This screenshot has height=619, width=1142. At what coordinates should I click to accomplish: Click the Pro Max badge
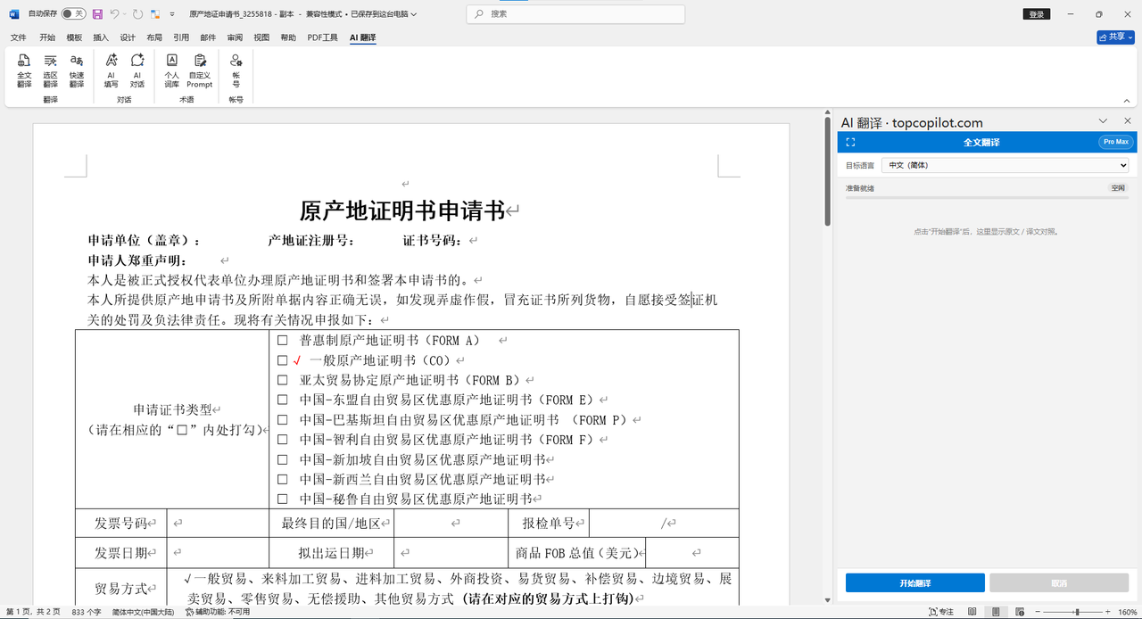pos(1115,142)
